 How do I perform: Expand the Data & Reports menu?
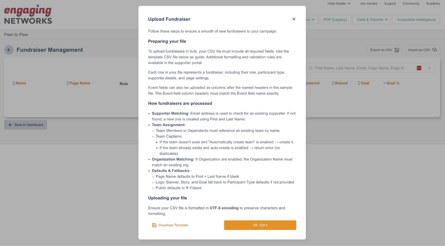pos(372,20)
